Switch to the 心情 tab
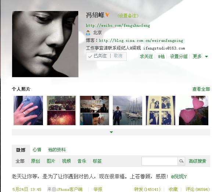 tap(37, 150)
